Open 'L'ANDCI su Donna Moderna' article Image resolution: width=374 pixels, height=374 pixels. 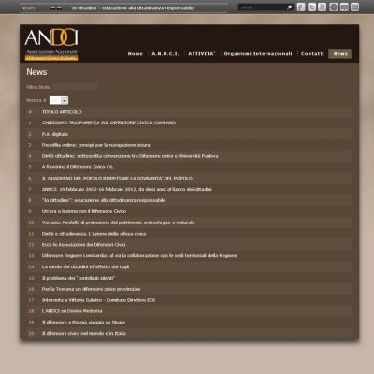click(x=72, y=311)
